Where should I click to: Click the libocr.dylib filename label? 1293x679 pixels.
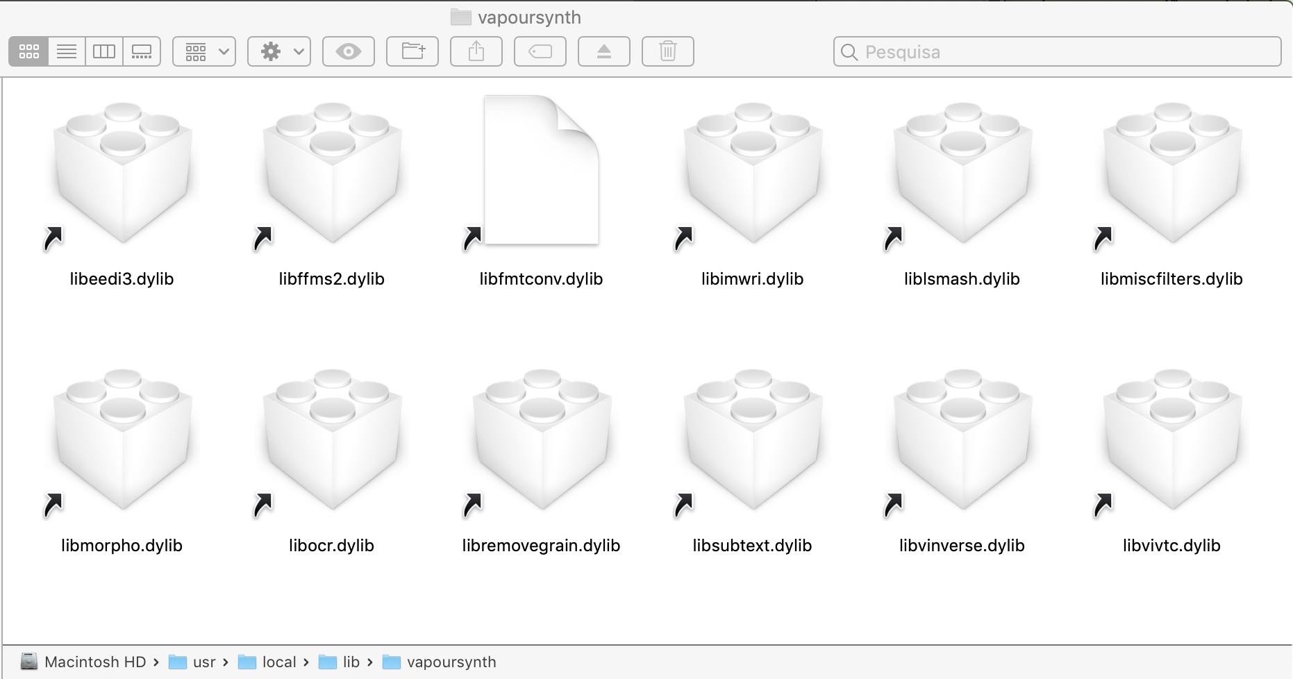click(x=332, y=546)
